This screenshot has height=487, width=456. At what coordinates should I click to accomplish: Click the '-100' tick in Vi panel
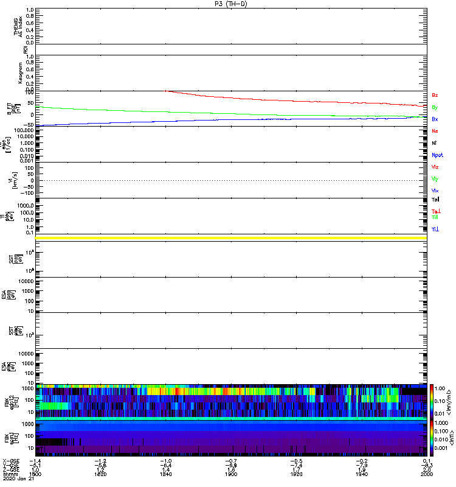(27, 193)
